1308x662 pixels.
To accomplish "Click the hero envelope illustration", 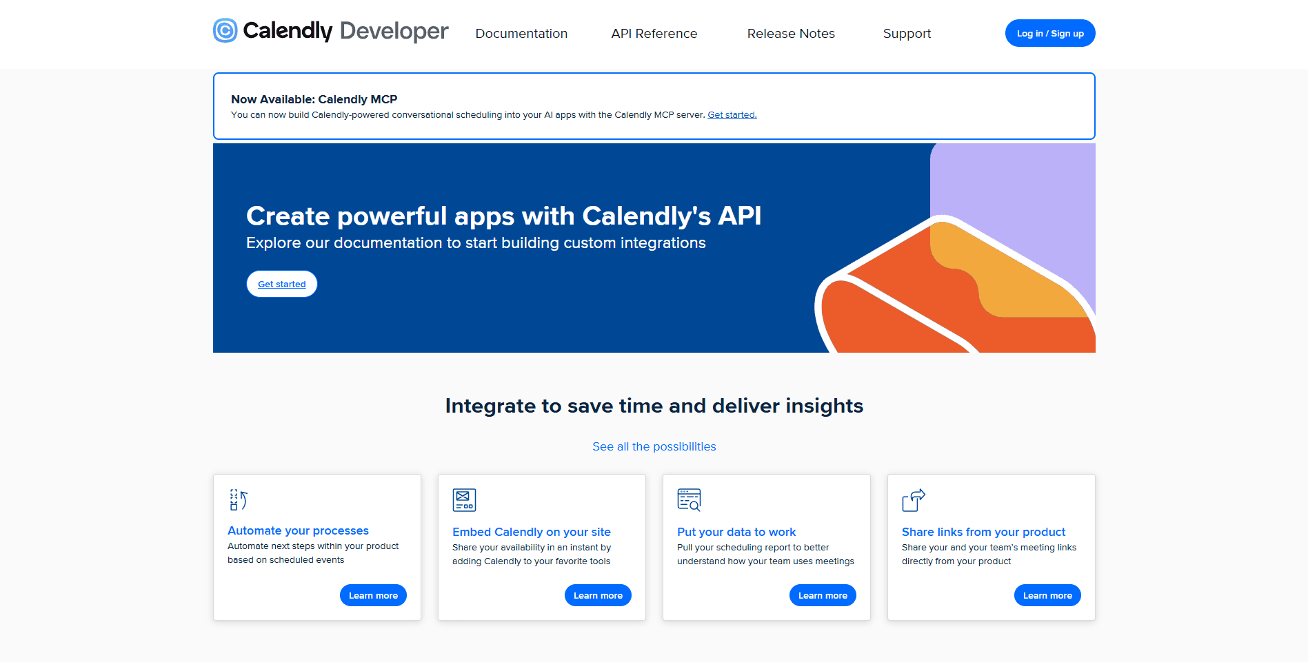I will coord(955,284).
